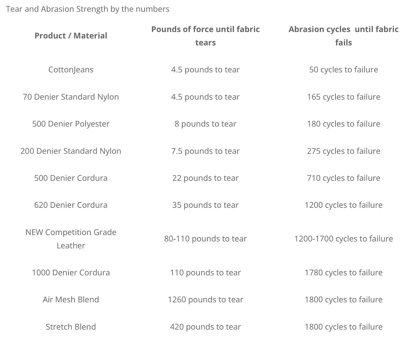Click the "200 Denier Standard Nylon" cell
This screenshot has width=410, height=344.
click(71, 151)
